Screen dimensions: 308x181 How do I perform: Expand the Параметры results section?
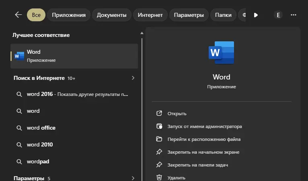point(133,178)
